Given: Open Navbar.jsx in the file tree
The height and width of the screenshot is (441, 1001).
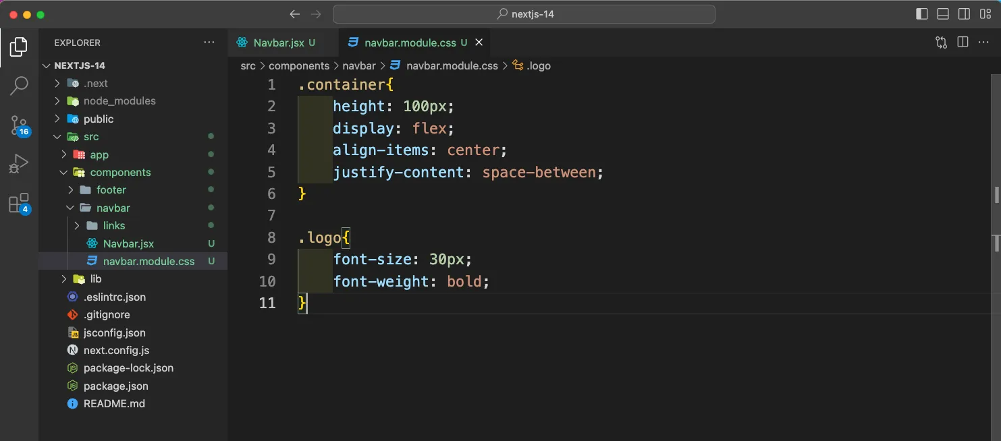Looking at the screenshot, I should click(x=133, y=243).
